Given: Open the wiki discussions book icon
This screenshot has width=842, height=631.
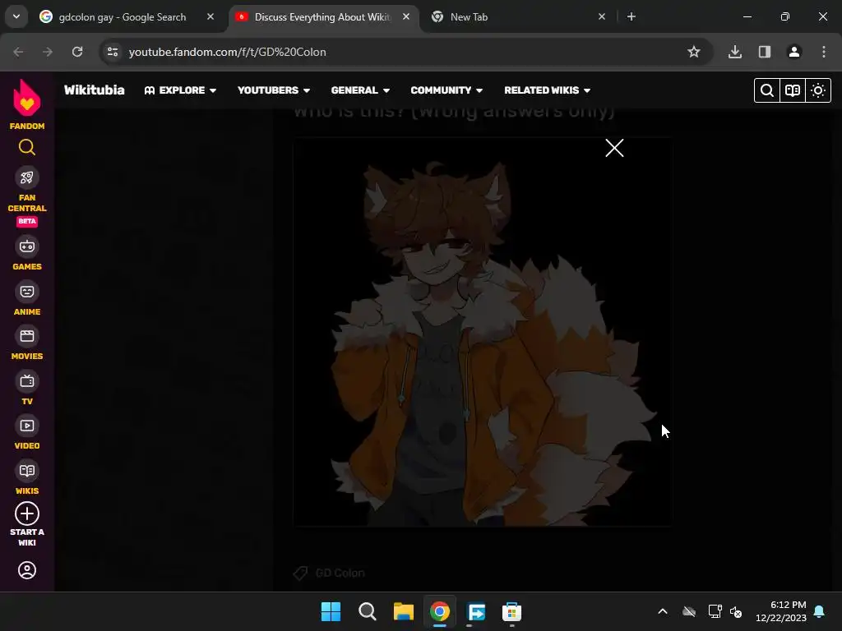Looking at the screenshot, I should point(793,90).
